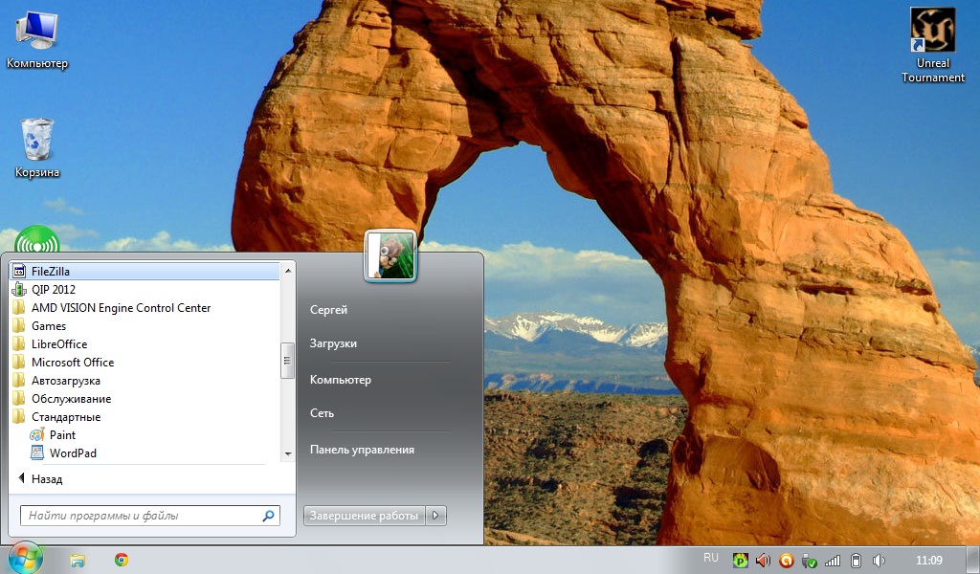
Task: Expand the Microsoft Office folder
Action: point(145,362)
